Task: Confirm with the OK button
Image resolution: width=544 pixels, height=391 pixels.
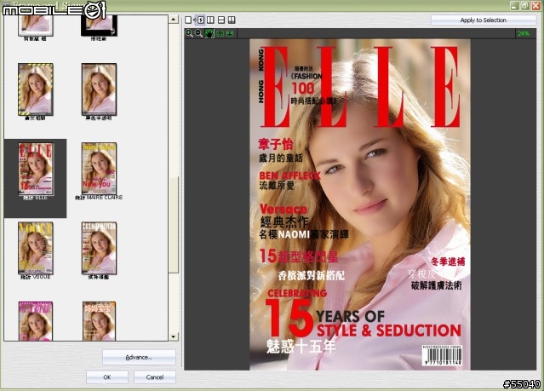Action: [107, 377]
